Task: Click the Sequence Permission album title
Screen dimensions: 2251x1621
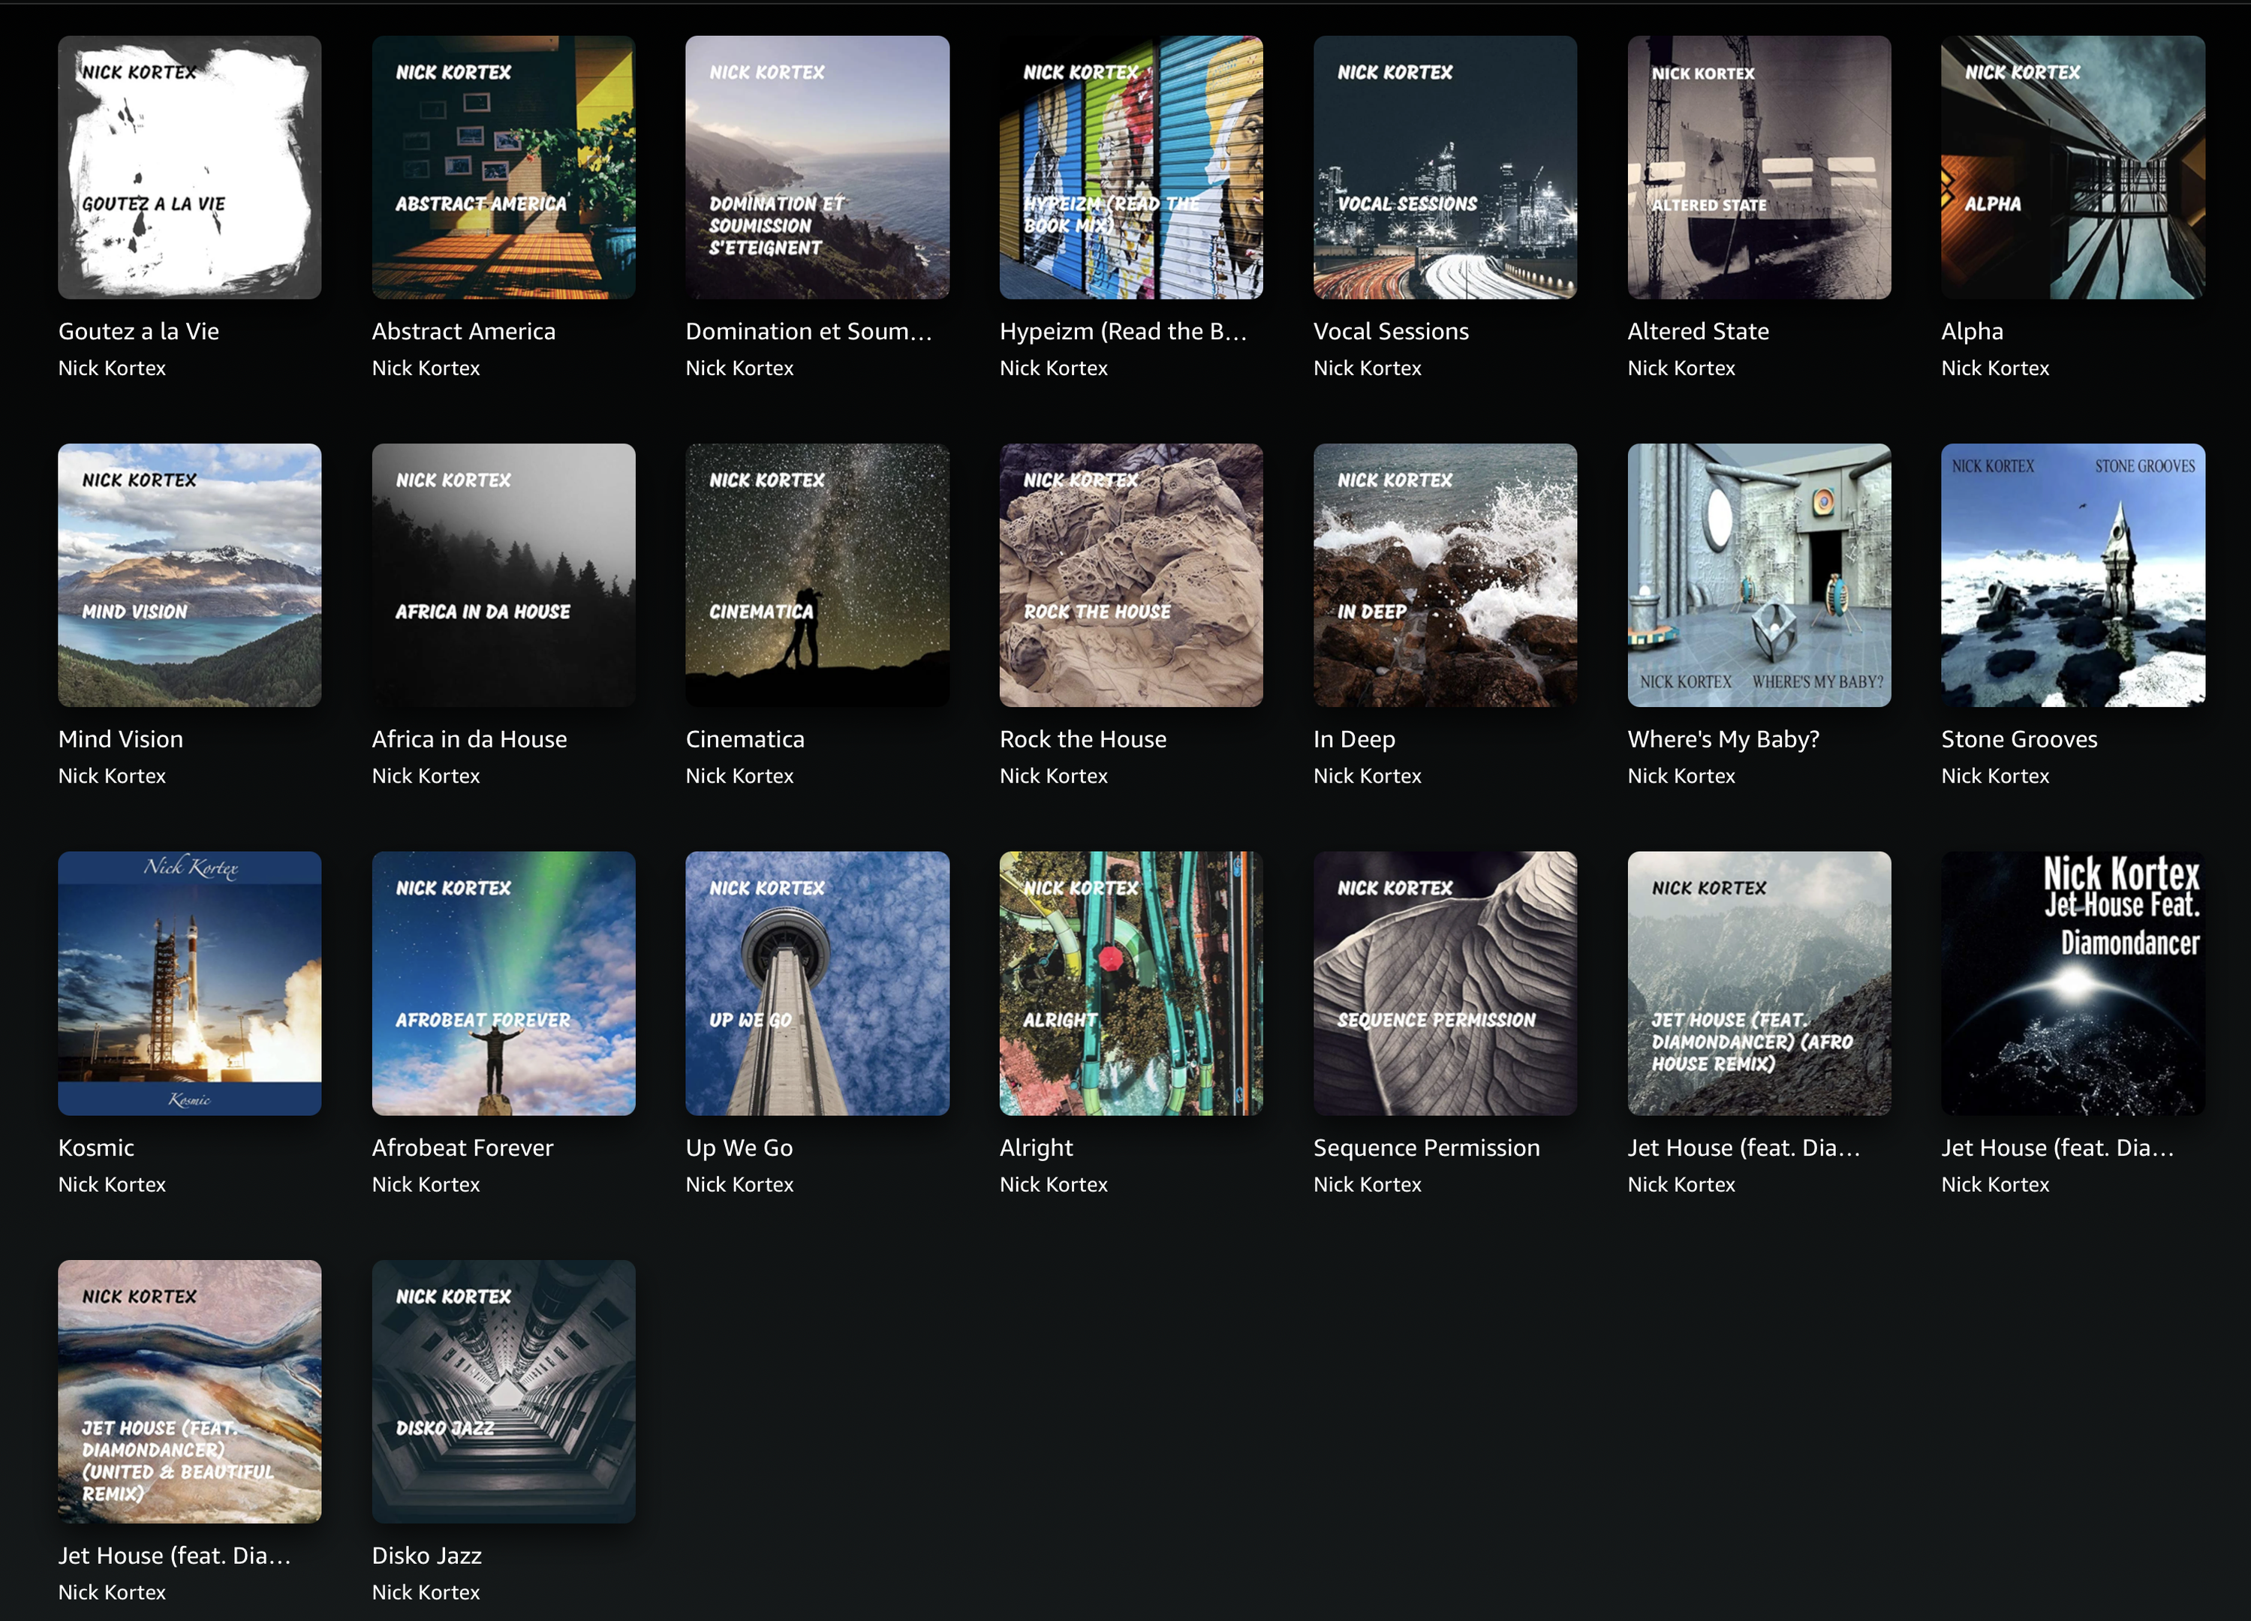Action: pos(1425,1147)
